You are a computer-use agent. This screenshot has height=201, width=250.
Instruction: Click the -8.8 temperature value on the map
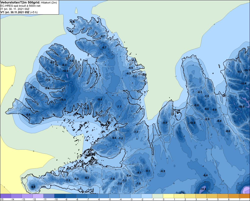[28, 115]
